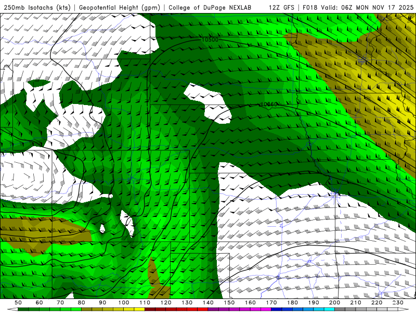Click the 220 knot legend label

(376, 303)
